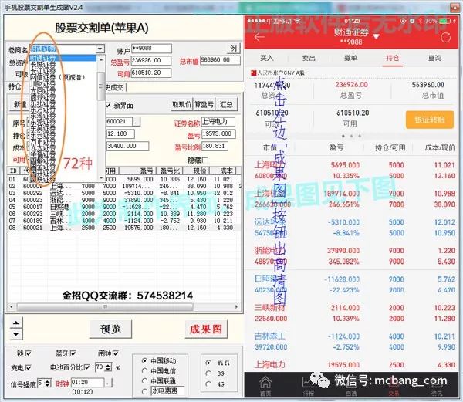Switch to 卖出 tab in phone preview
Image resolution: width=463 pixels, height=402 pixels.
(309, 58)
